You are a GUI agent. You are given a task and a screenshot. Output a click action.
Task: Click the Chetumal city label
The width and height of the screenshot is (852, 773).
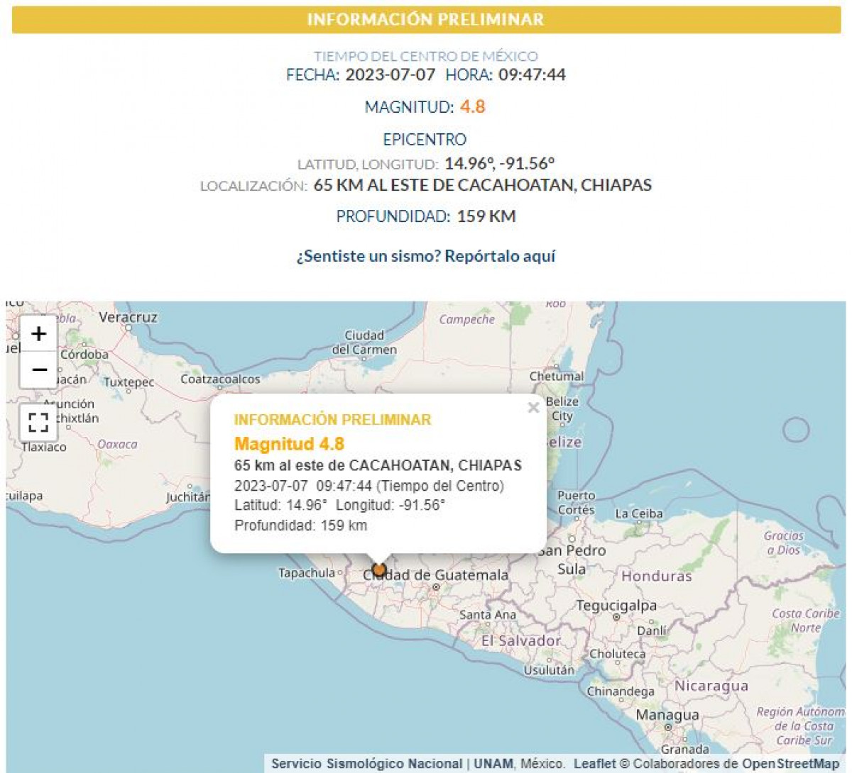[556, 377]
